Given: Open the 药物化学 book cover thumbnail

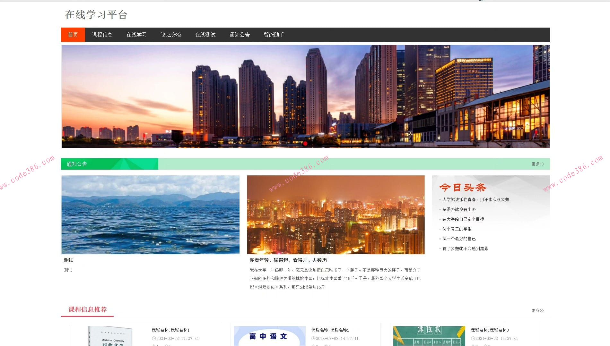Looking at the screenshot, I should coord(110,336).
